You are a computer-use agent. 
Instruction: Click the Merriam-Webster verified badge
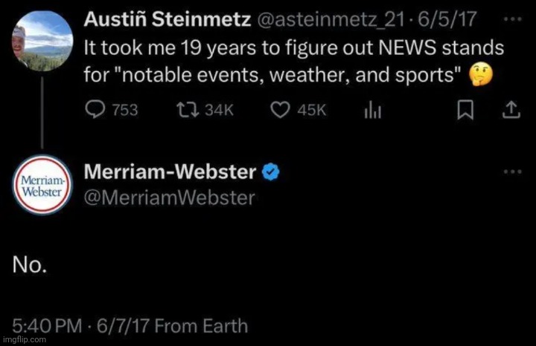[271, 172]
